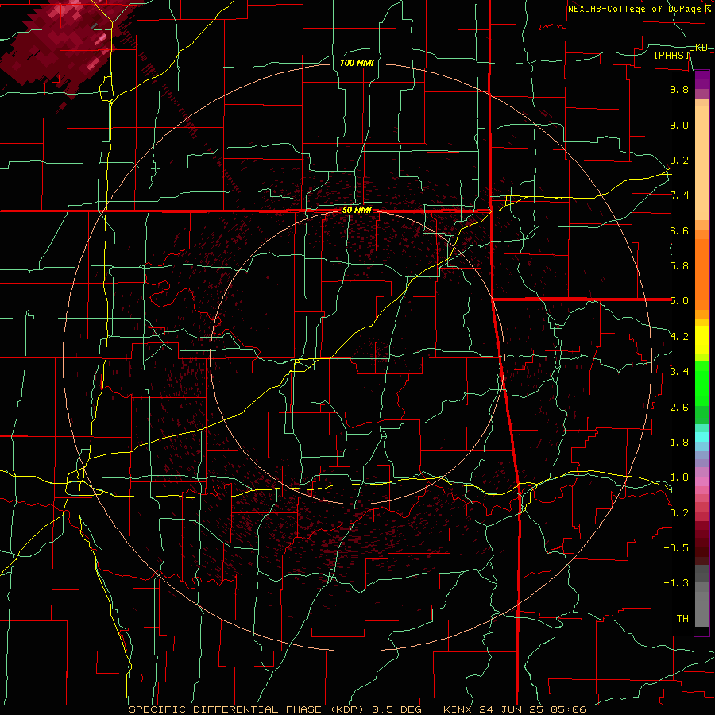Pick the bright green segment of color bar
The width and height of the screenshot is (715, 715).
[701, 383]
